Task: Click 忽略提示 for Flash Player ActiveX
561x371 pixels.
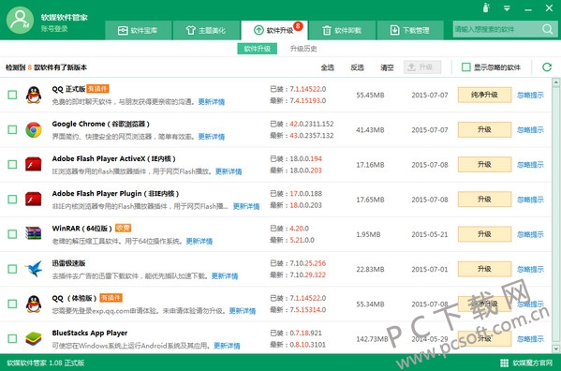Action: tap(531, 164)
